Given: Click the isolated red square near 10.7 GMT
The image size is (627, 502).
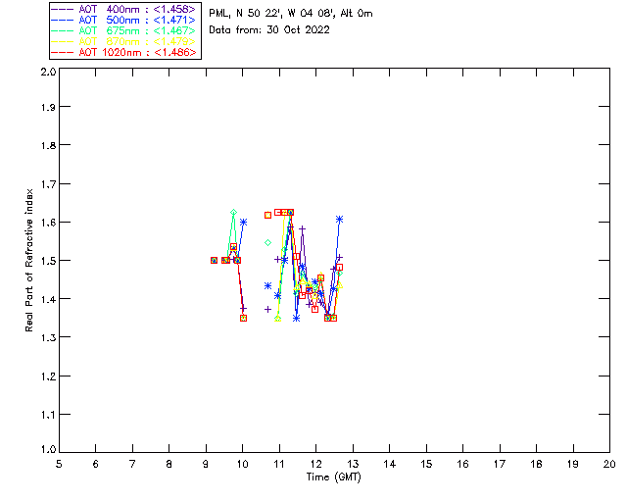Looking at the screenshot, I should pyautogui.click(x=267, y=215).
